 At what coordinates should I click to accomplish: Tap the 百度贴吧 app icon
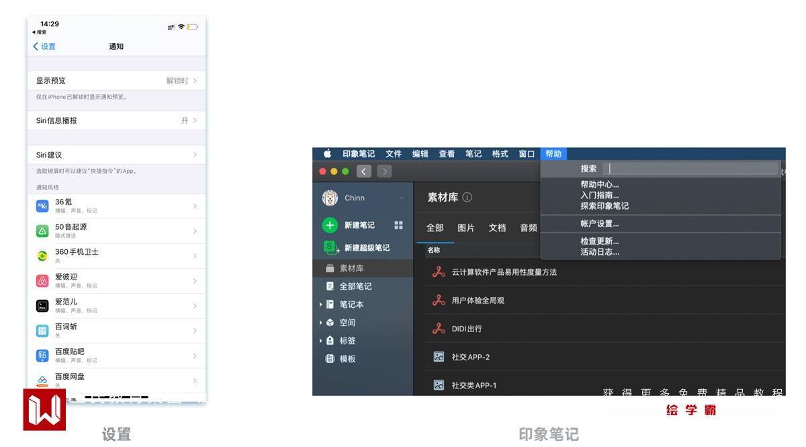click(42, 356)
